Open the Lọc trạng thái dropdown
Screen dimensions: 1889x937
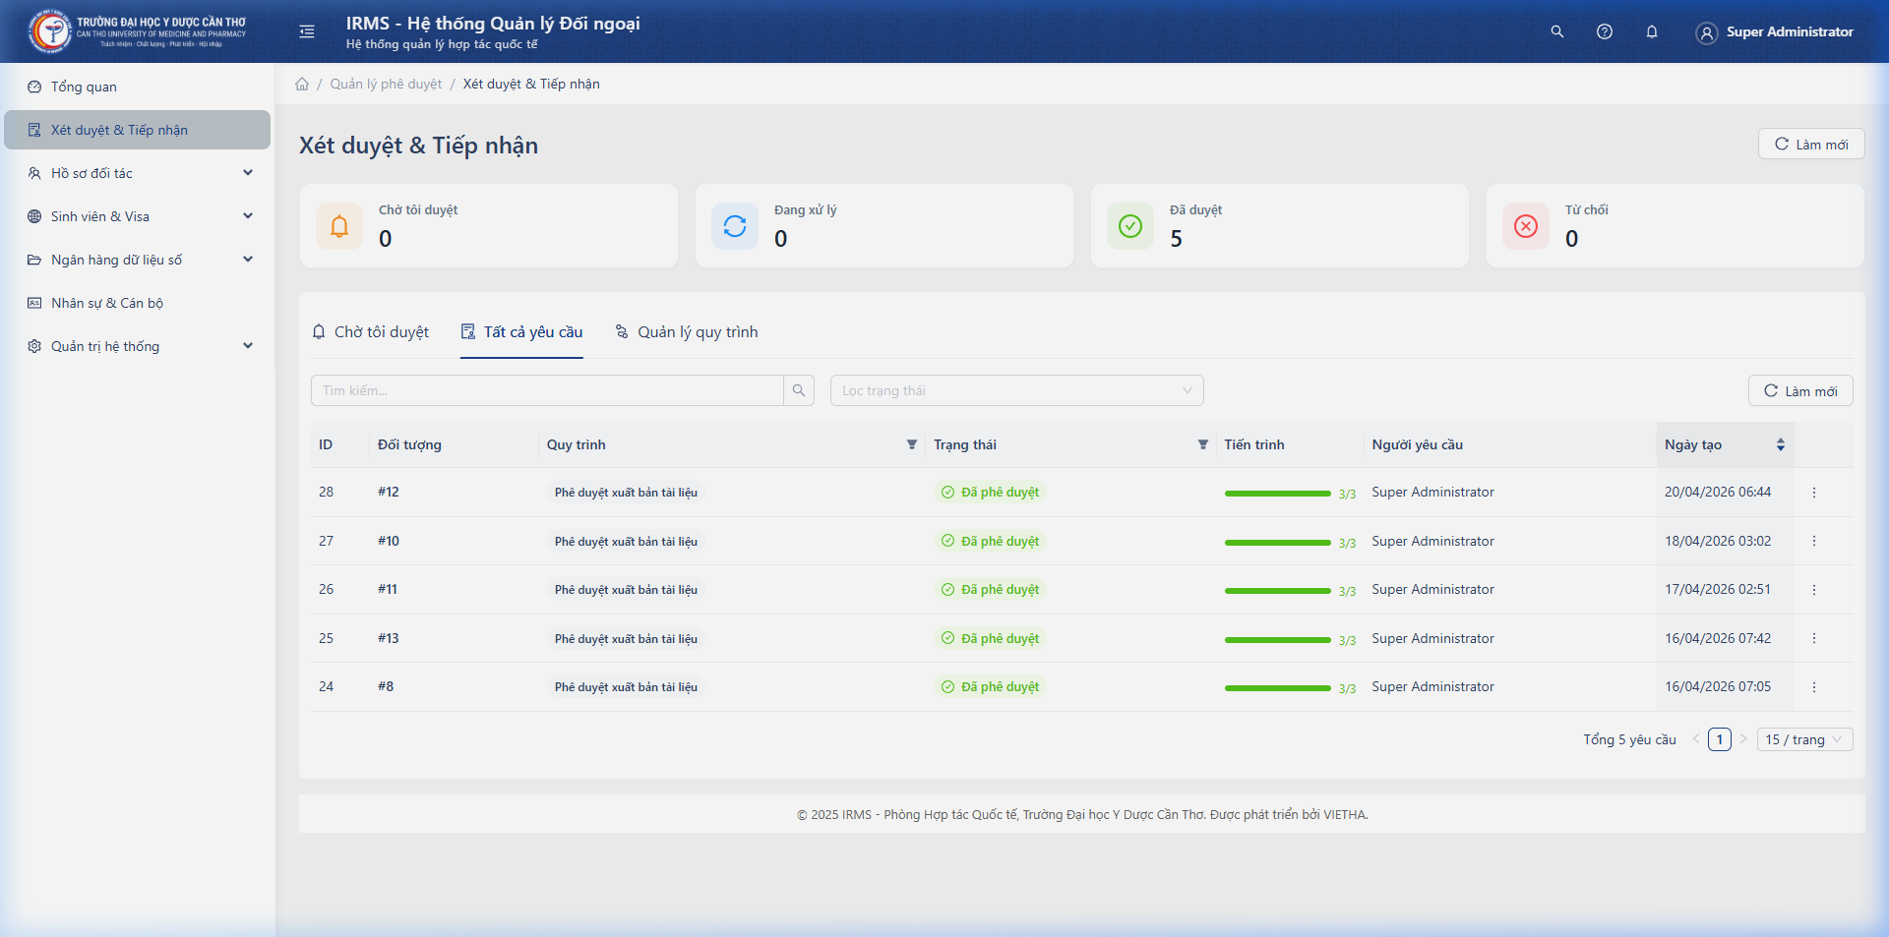tap(1016, 390)
